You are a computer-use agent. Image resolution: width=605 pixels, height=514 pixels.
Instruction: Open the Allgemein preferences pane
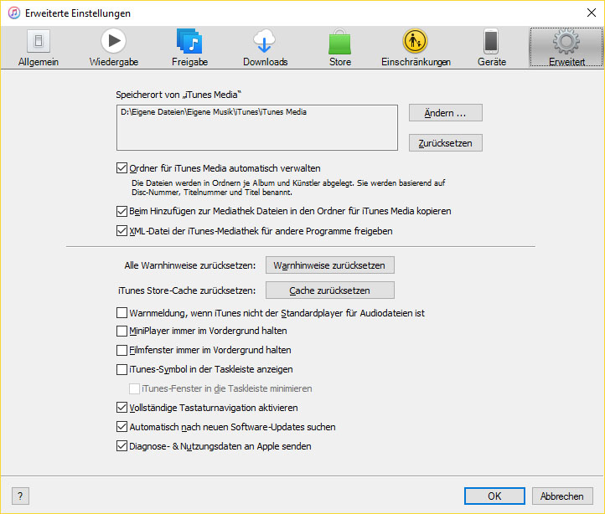39,48
